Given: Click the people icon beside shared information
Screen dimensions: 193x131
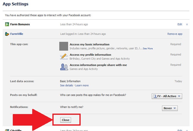Looking at the screenshot, I should coord(64,67).
